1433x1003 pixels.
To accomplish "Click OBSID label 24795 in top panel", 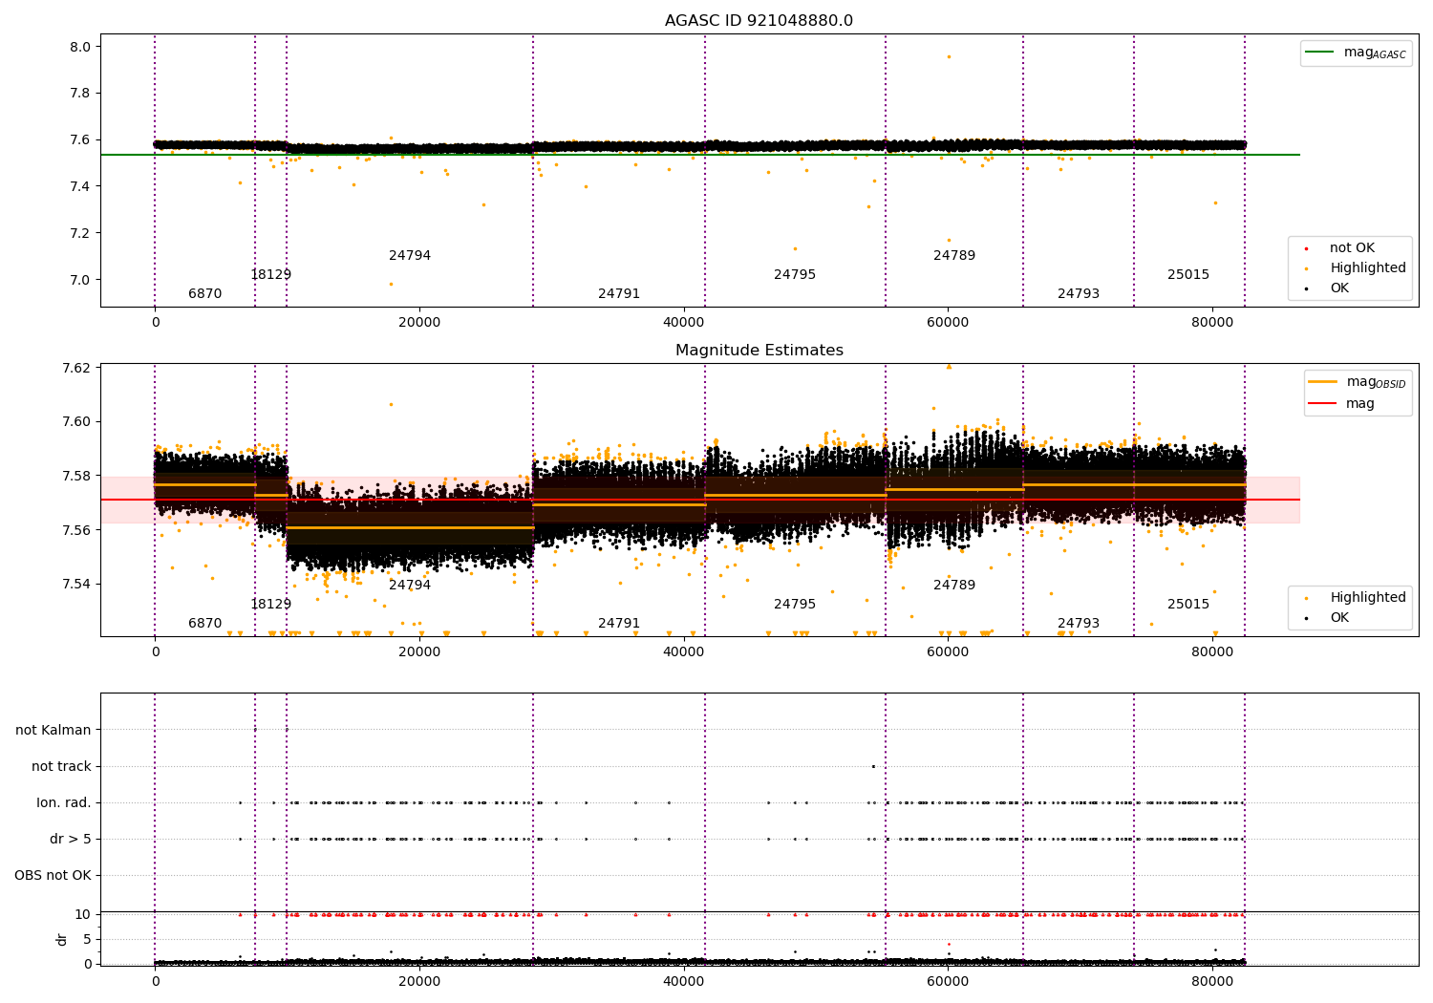I will [x=795, y=275].
